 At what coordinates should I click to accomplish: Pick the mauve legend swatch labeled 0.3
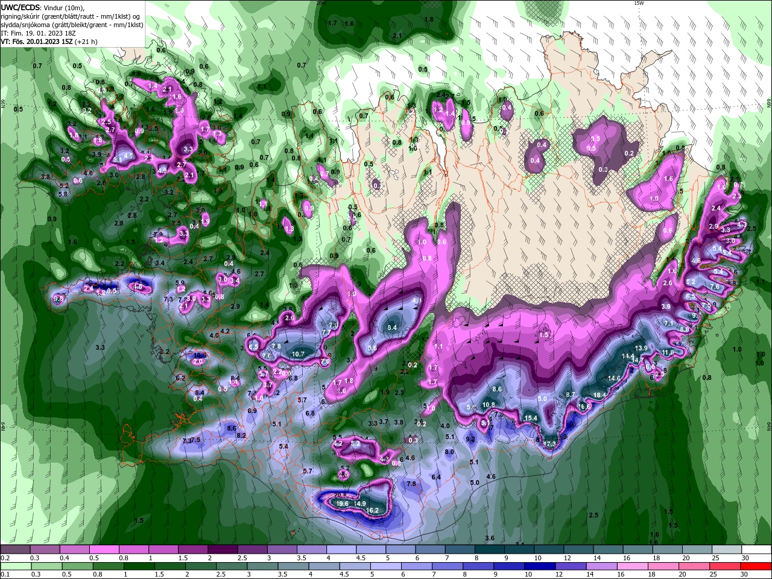click(x=44, y=549)
